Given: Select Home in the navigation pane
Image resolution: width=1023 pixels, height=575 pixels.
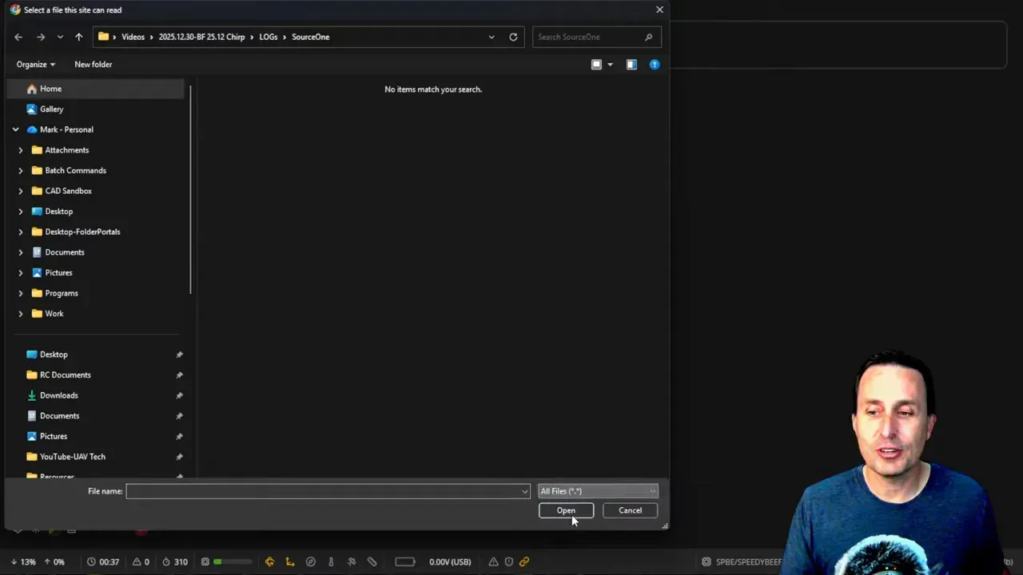Looking at the screenshot, I should (x=96, y=89).
